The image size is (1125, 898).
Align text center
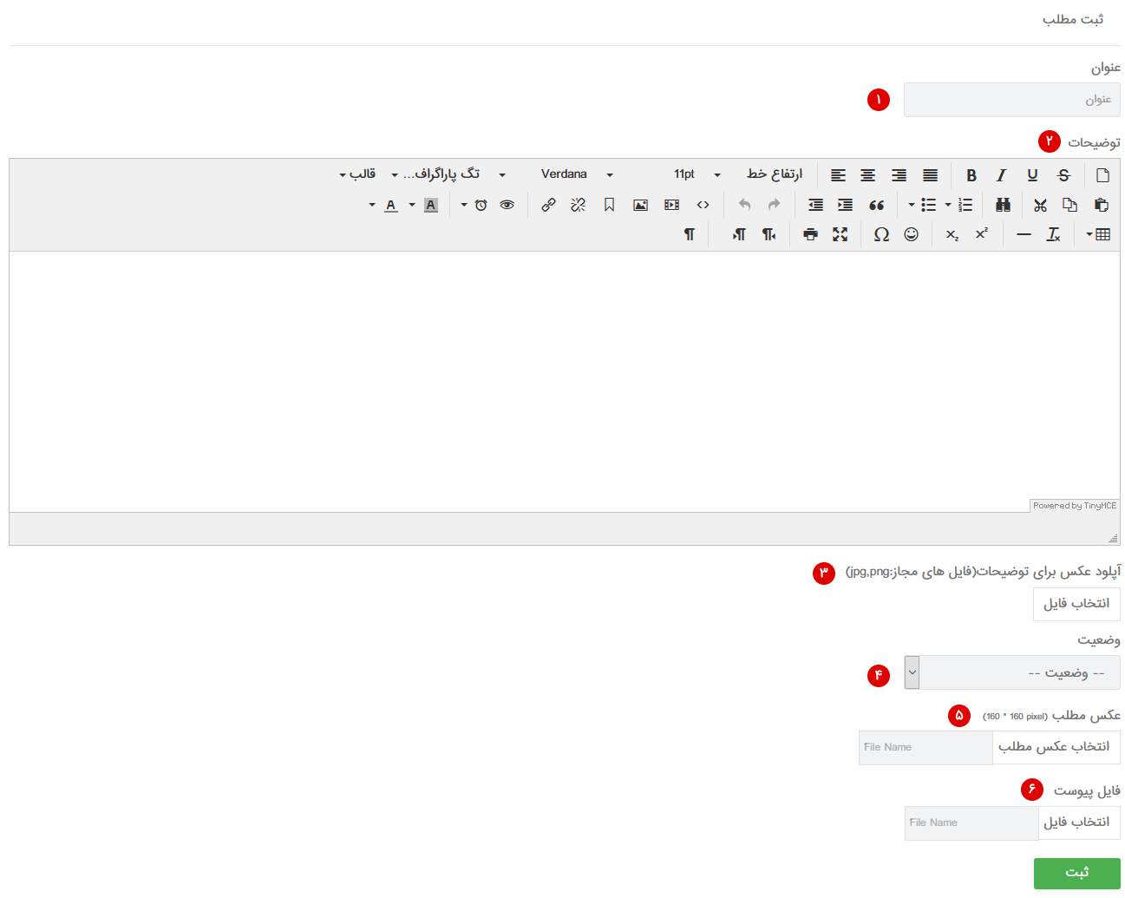tap(867, 175)
